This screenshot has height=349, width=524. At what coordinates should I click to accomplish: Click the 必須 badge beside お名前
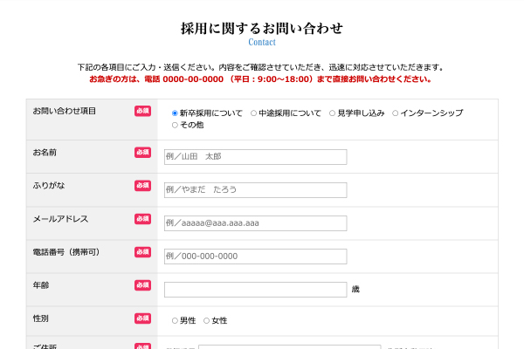[x=142, y=153]
